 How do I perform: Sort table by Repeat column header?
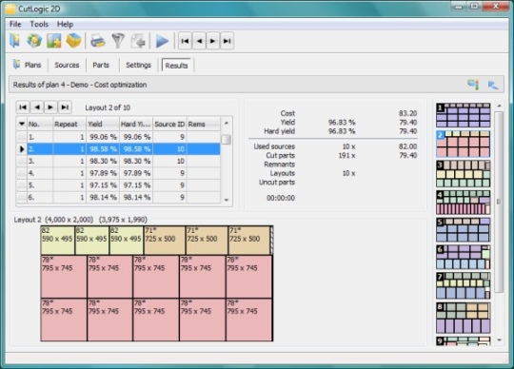click(69, 124)
